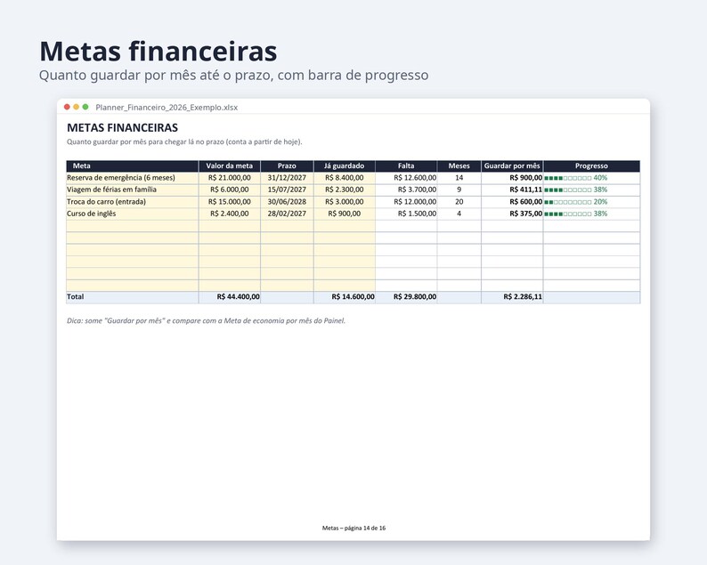Click the deadline cell 28/02/2027

tap(287, 214)
